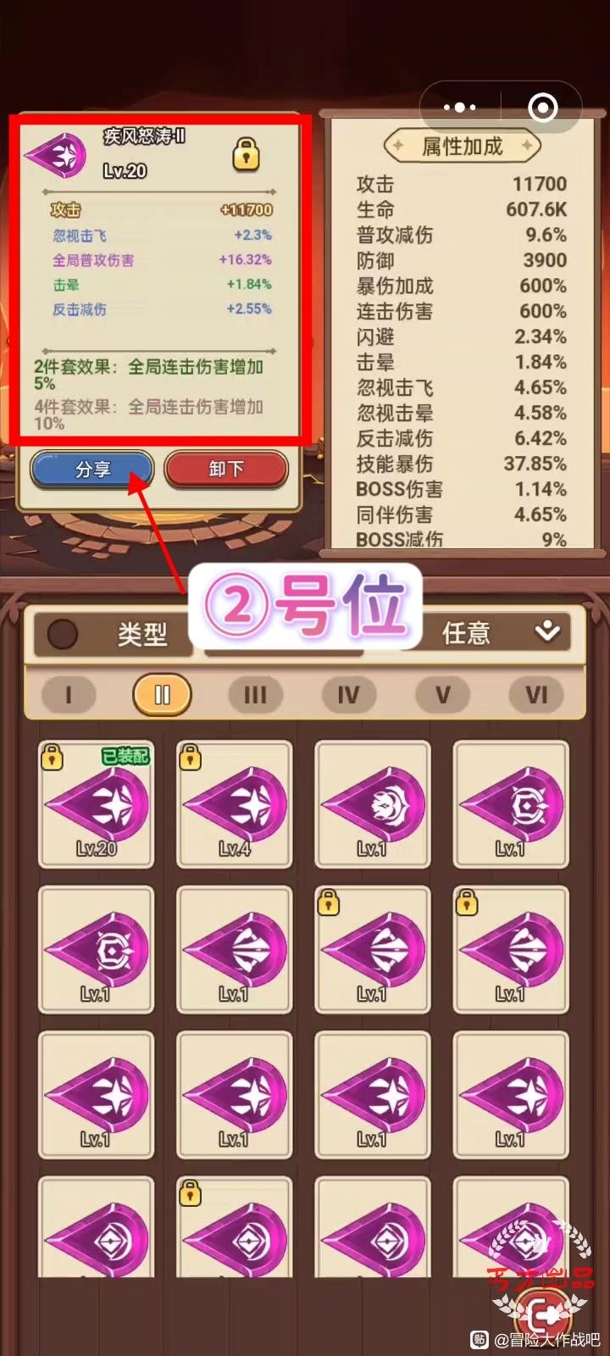
Task: Switch to slot tab III
Action: click(255, 695)
